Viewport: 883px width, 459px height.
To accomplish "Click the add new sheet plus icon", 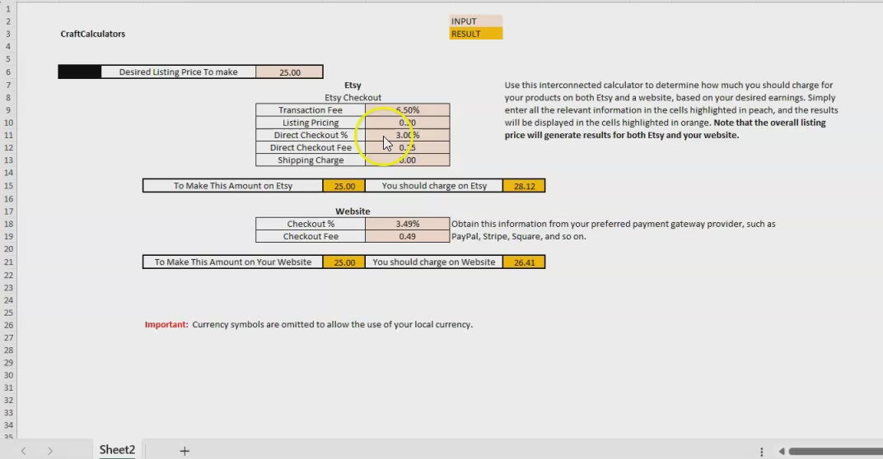I will pos(185,451).
